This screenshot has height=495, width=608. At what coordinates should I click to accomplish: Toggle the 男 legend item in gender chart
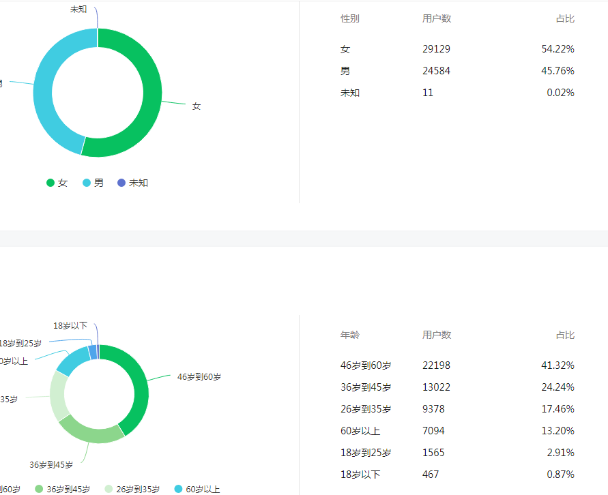[x=93, y=183]
